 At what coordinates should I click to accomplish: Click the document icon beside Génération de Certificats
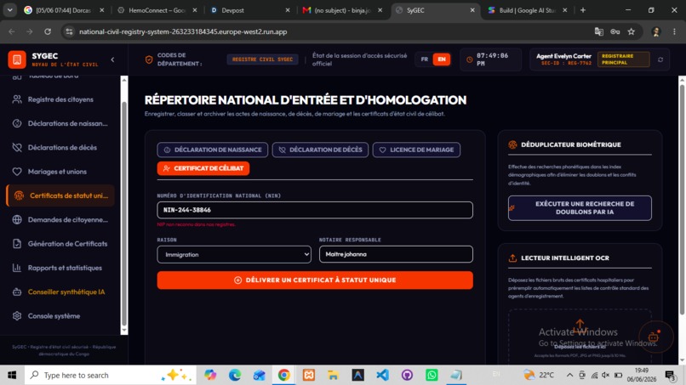coord(17,244)
